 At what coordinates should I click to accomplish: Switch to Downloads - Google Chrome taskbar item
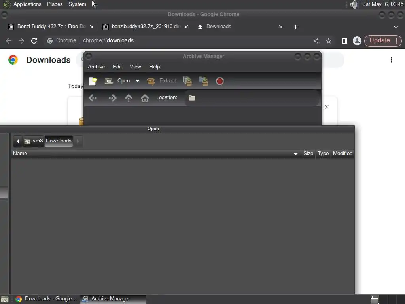tap(47, 299)
